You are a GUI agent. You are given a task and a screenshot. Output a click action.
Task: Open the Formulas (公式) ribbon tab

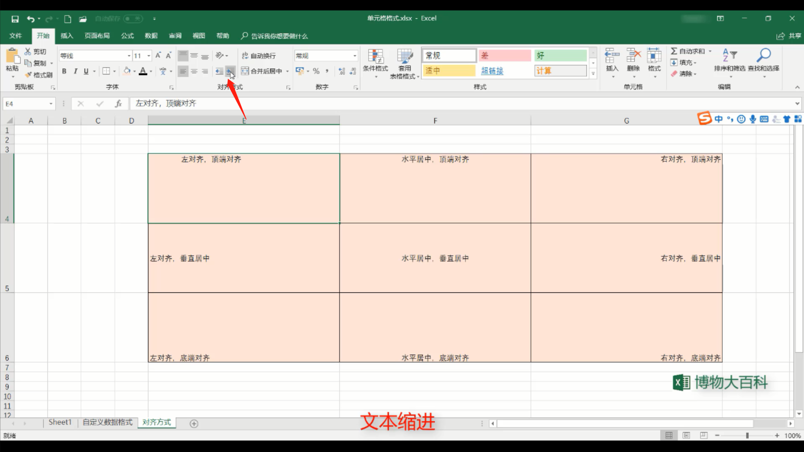(127, 36)
